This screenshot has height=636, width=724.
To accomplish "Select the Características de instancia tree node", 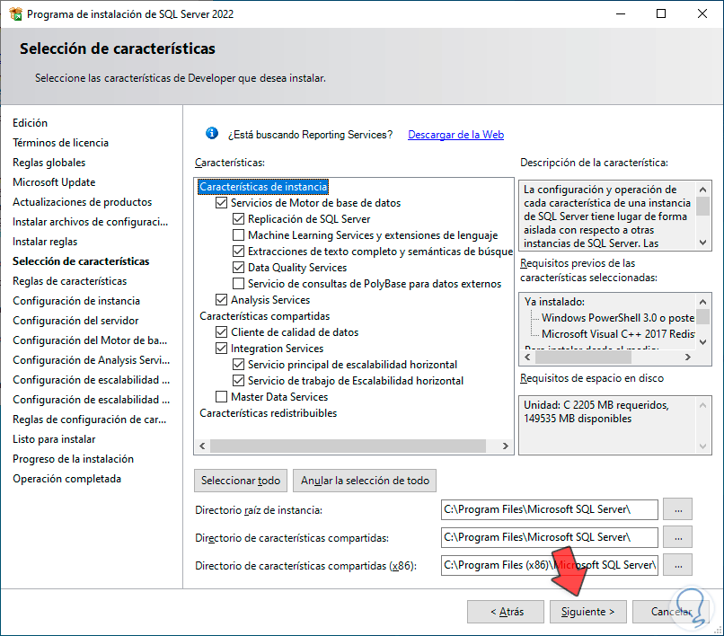I will click(x=263, y=187).
